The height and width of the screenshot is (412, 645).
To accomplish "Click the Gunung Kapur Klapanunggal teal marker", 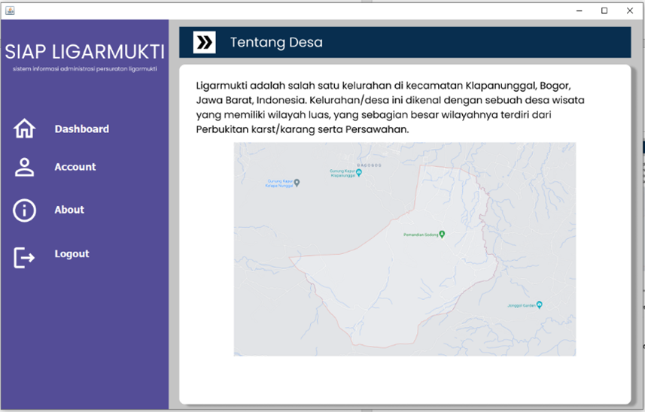I will tap(359, 173).
